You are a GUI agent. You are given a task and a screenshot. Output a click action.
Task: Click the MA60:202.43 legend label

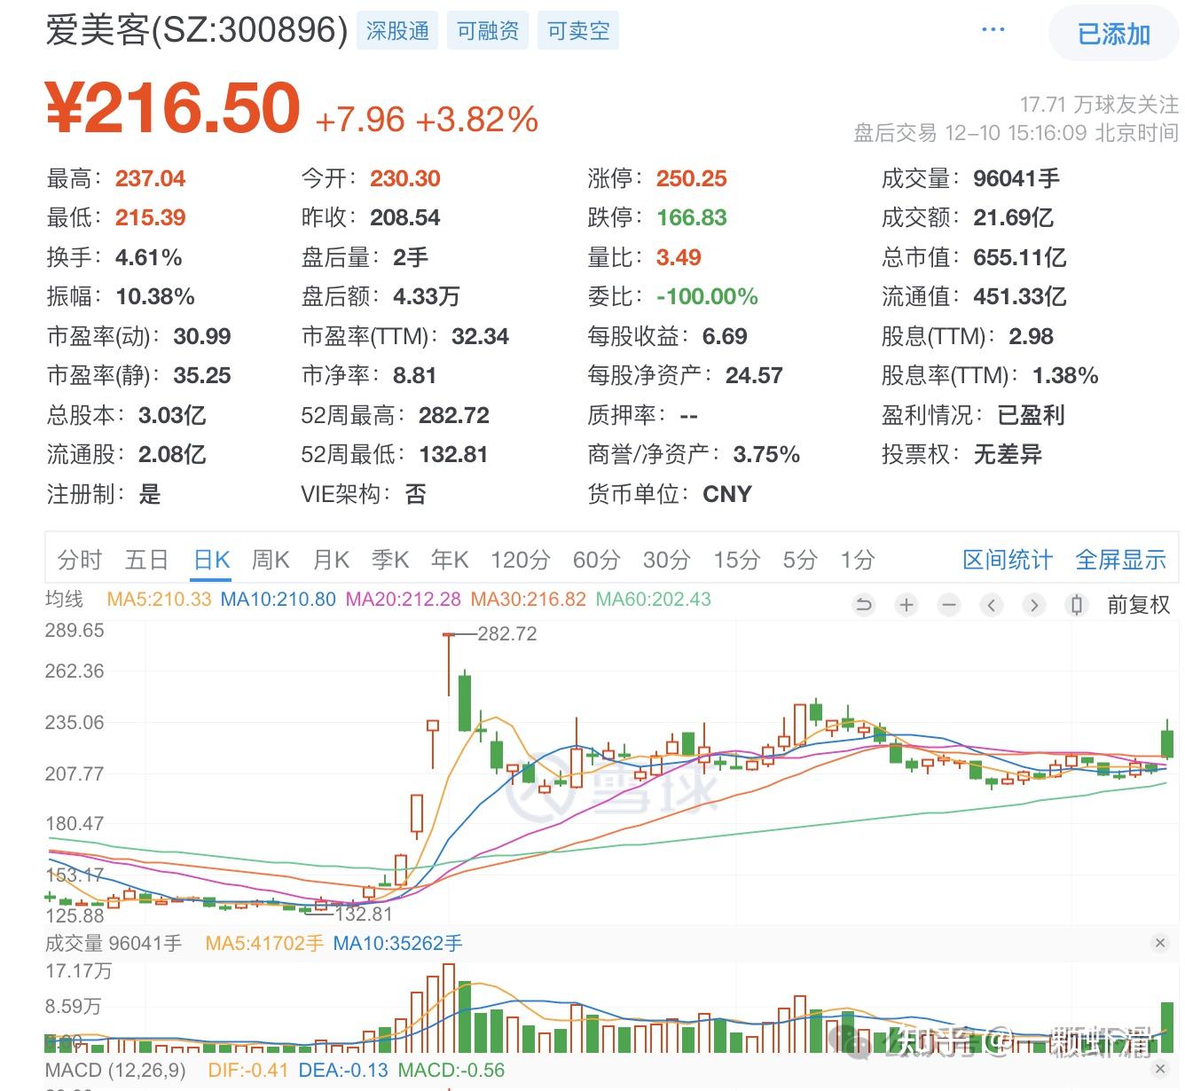653,599
